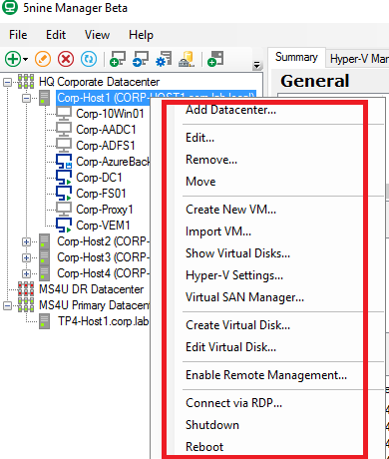
Task: Click the orange pencil Edit toolbar icon
Action: [x=43, y=59]
